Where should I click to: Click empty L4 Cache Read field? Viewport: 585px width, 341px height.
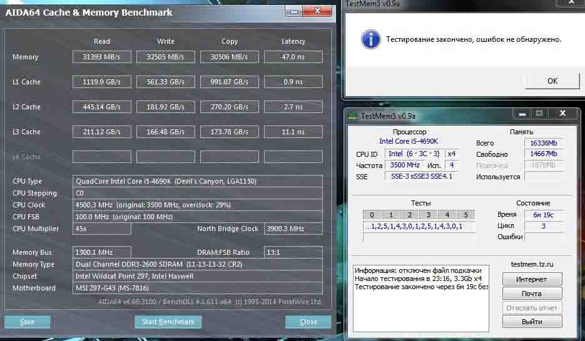point(101,157)
